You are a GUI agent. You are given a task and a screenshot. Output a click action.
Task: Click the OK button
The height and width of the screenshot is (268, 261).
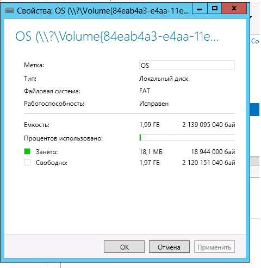(x=124, y=246)
